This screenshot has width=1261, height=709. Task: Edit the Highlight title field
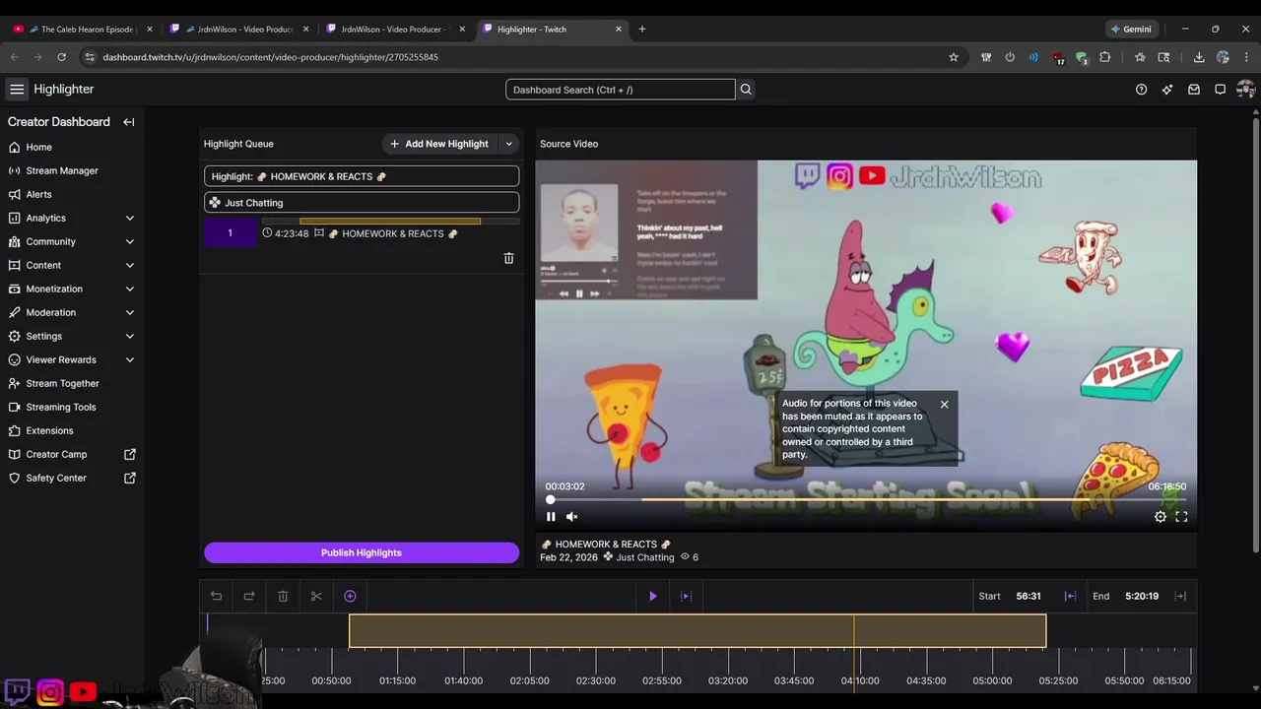click(x=362, y=176)
